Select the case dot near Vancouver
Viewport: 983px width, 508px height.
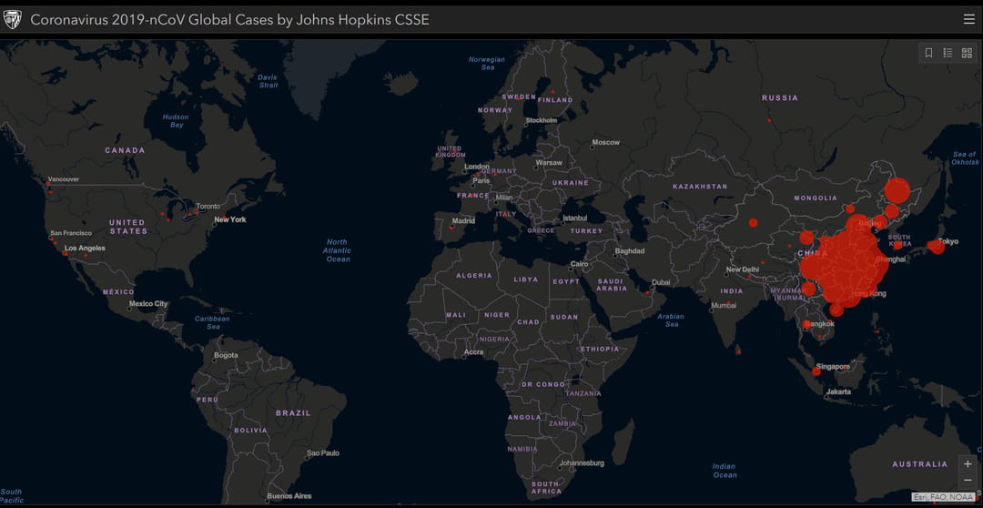(48, 185)
